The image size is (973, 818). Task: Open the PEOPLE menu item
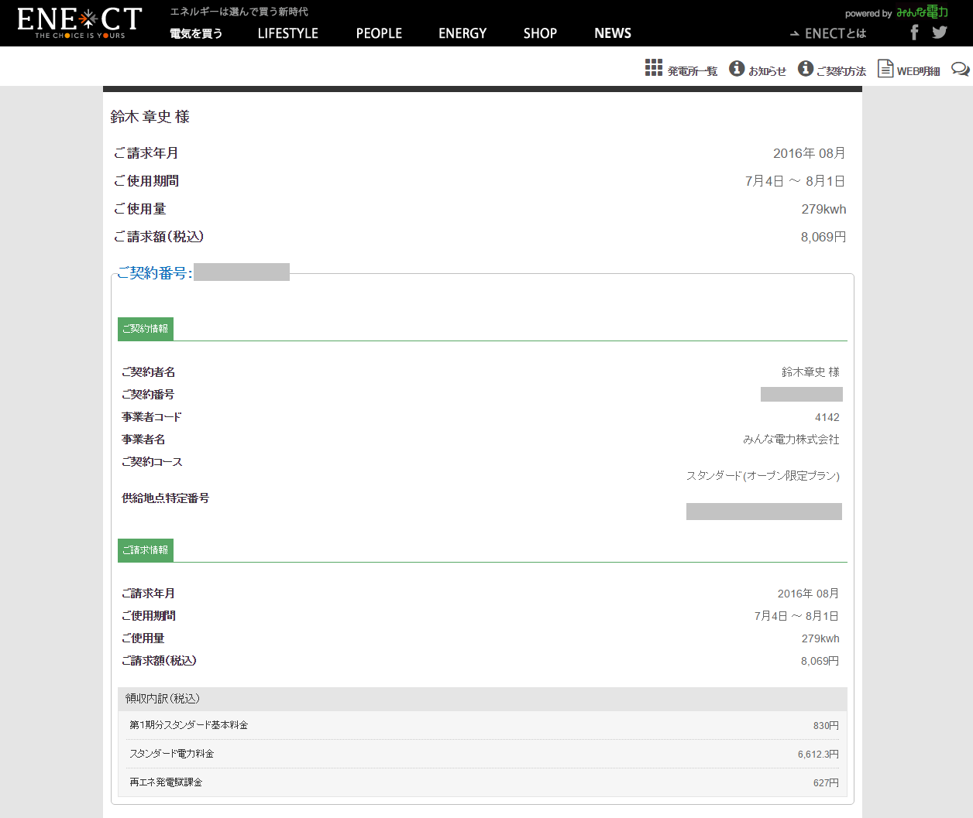point(379,33)
